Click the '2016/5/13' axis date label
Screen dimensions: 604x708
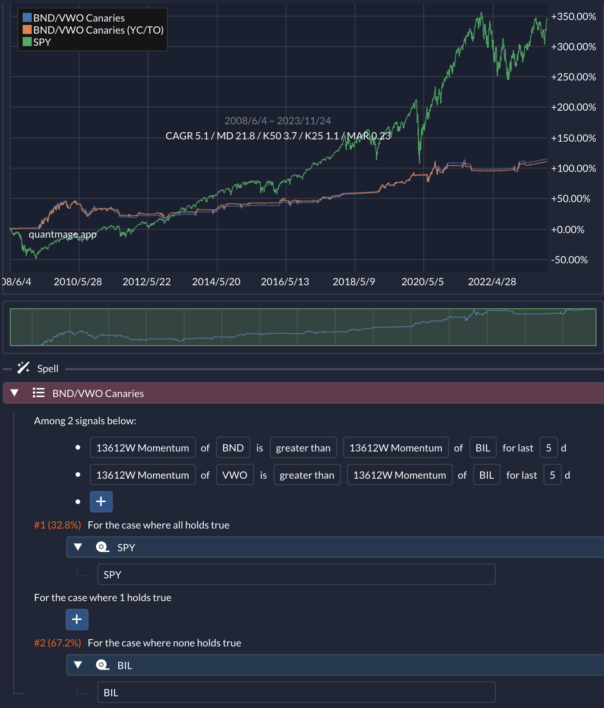(285, 281)
